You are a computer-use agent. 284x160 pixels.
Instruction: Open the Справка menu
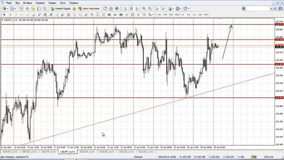click(73, 3)
